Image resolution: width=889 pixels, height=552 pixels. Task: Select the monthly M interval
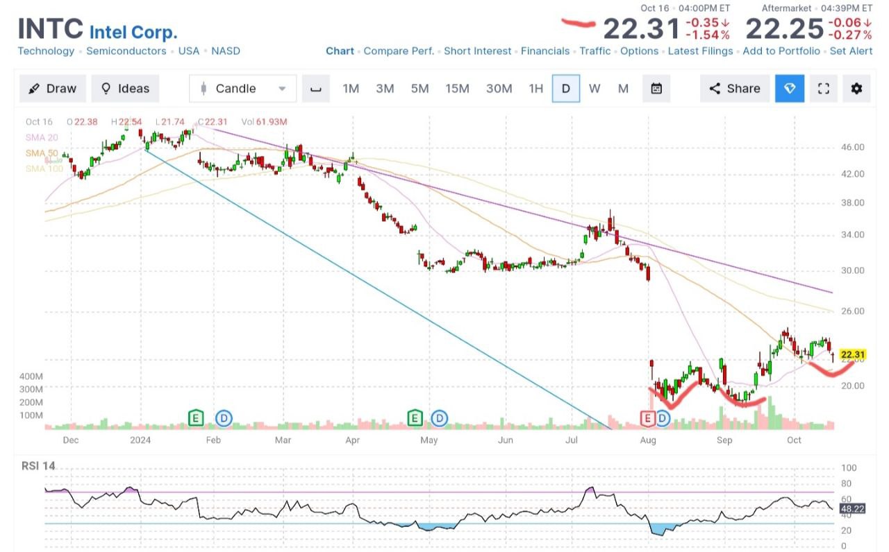click(x=623, y=89)
